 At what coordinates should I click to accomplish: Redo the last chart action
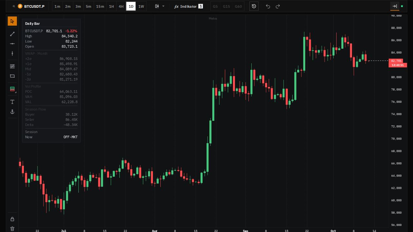[278, 6]
